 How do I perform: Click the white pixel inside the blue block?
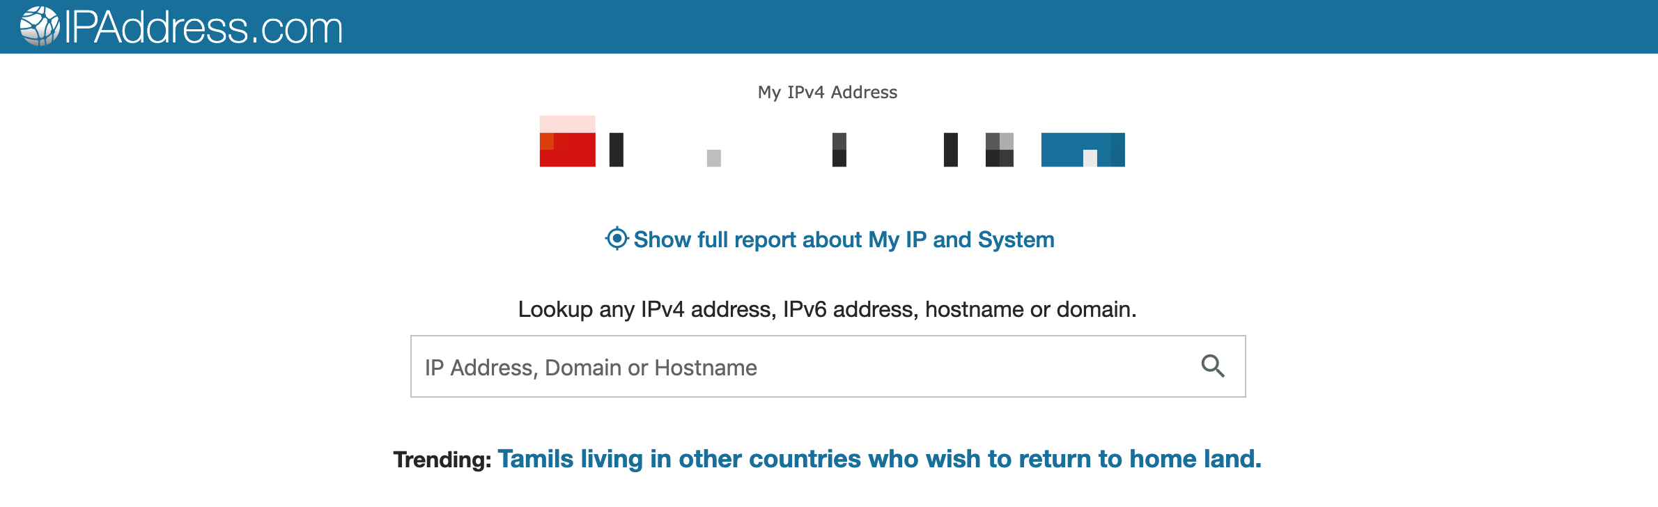(1090, 158)
